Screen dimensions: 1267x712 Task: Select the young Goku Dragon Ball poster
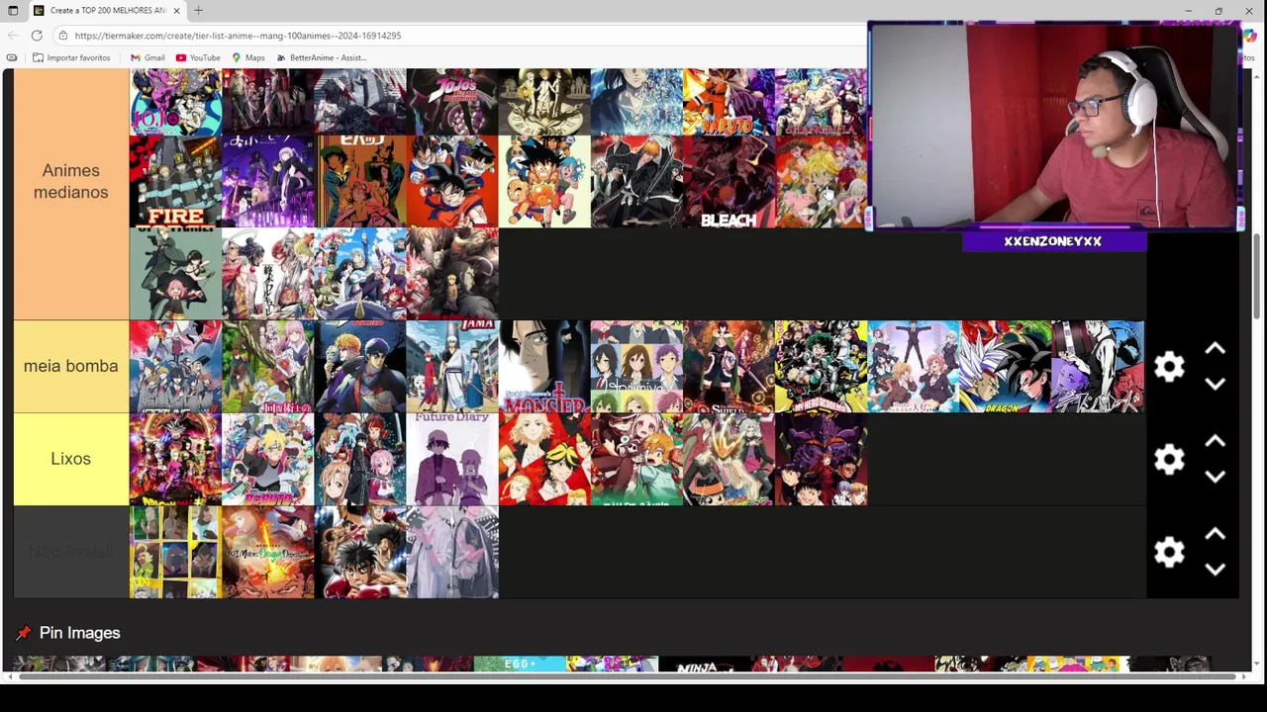pyautogui.click(x=544, y=182)
